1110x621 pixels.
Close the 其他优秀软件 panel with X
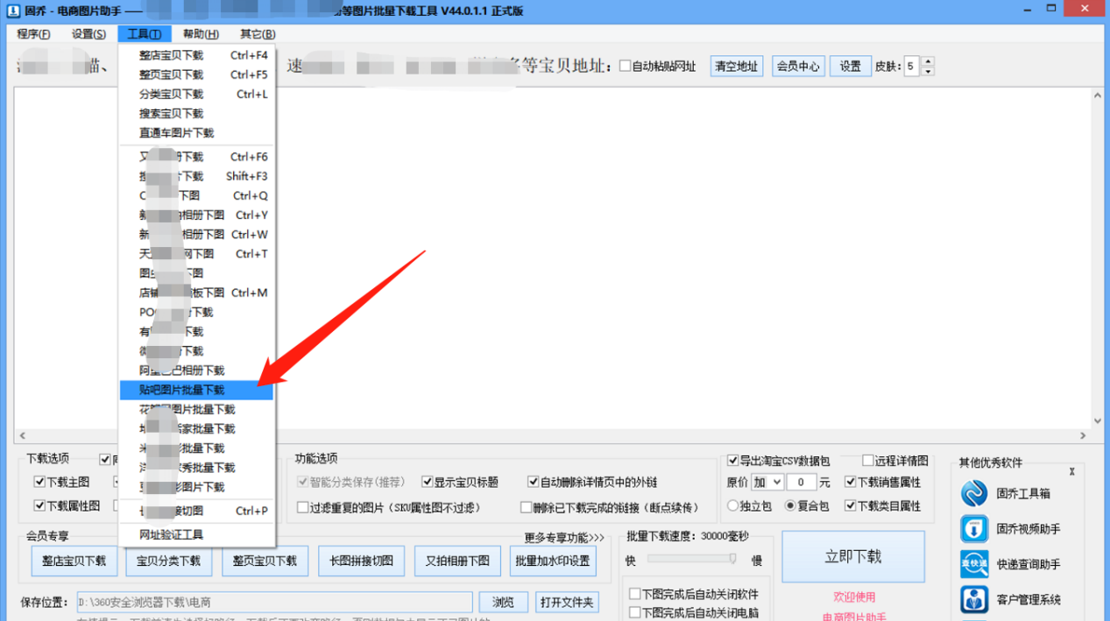pyautogui.click(x=1071, y=472)
